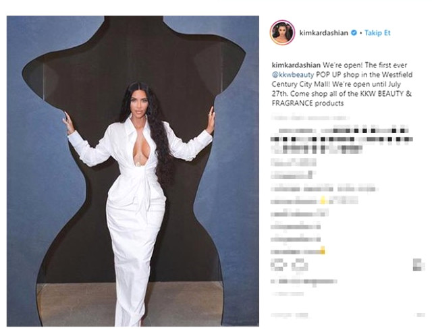Open the white dress post photo
This screenshot has height=334, width=432.
[x=133, y=171]
